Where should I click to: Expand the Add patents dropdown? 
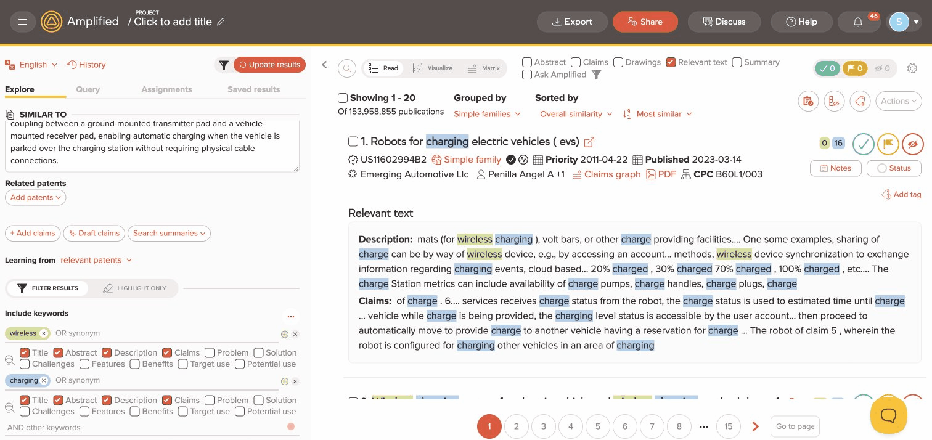pyautogui.click(x=35, y=197)
